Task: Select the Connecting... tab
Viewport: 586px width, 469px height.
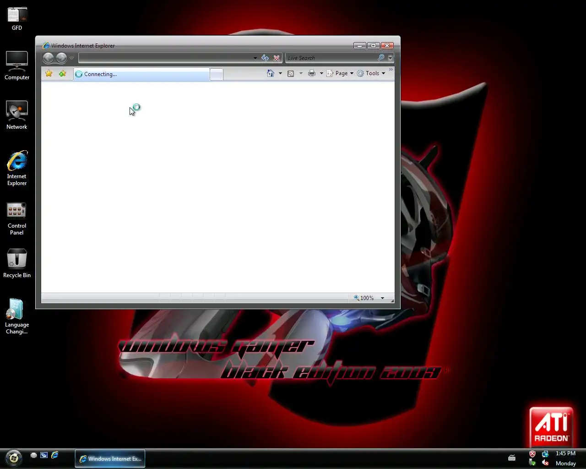Action: click(141, 74)
